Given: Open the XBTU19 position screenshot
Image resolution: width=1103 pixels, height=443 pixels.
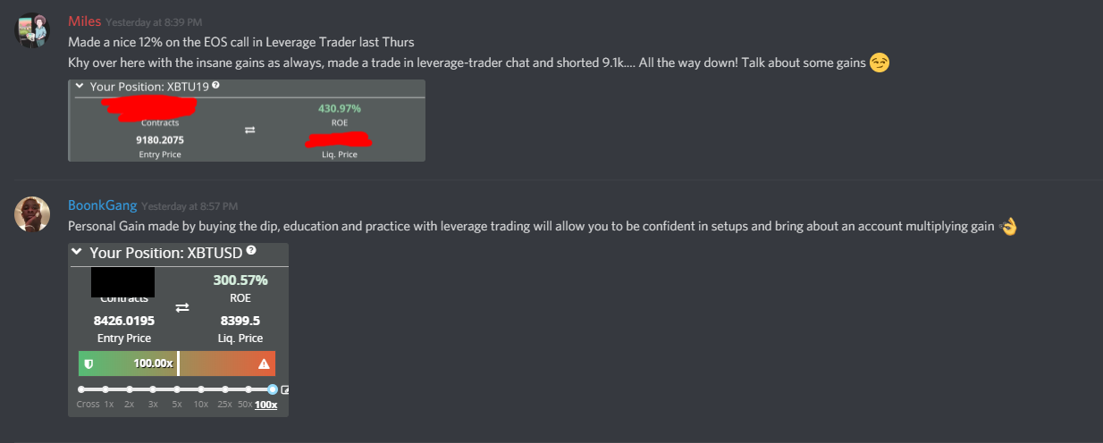Looking at the screenshot, I should (247, 121).
